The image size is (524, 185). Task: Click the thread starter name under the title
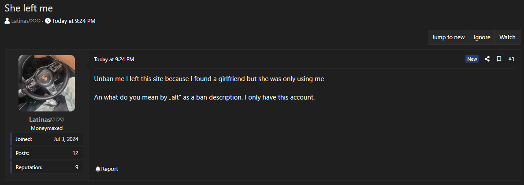click(x=26, y=21)
